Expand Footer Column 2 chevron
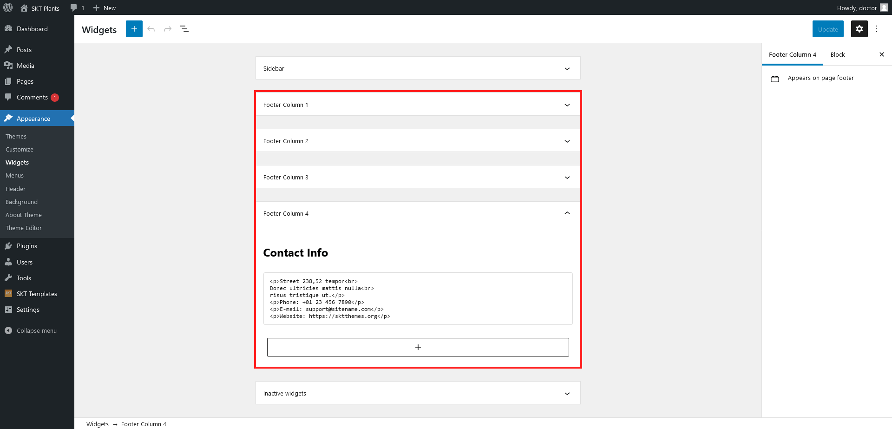892x429 pixels. pos(567,141)
